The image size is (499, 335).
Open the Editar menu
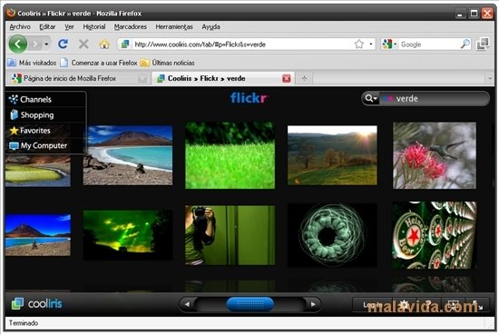pos(47,26)
